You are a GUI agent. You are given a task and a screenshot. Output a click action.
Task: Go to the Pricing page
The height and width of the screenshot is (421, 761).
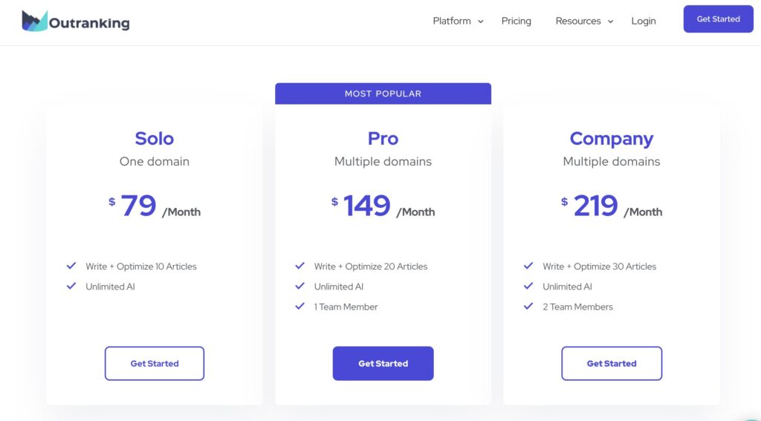click(516, 21)
